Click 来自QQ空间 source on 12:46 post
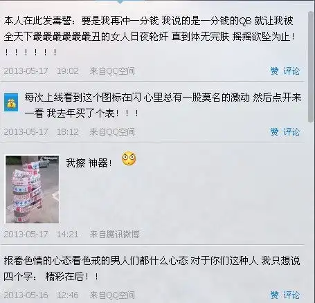315x303 pixels. 112,295
